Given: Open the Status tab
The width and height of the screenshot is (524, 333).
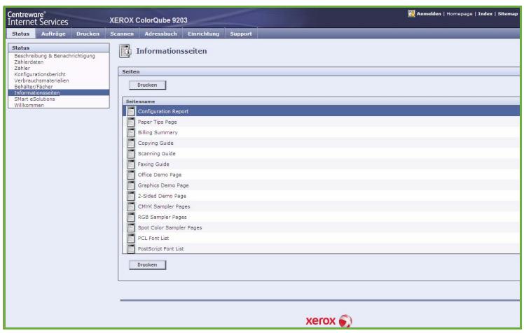Looking at the screenshot, I should pos(21,34).
